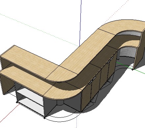
Task: Click the handles on the farther cabinet doors
Action: 110,60
